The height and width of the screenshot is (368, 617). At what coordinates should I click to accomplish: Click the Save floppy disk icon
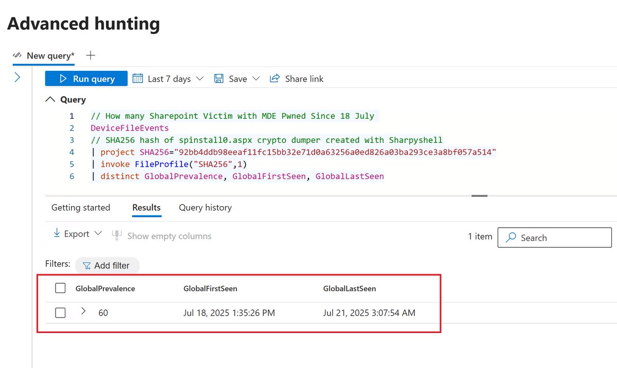coord(219,79)
